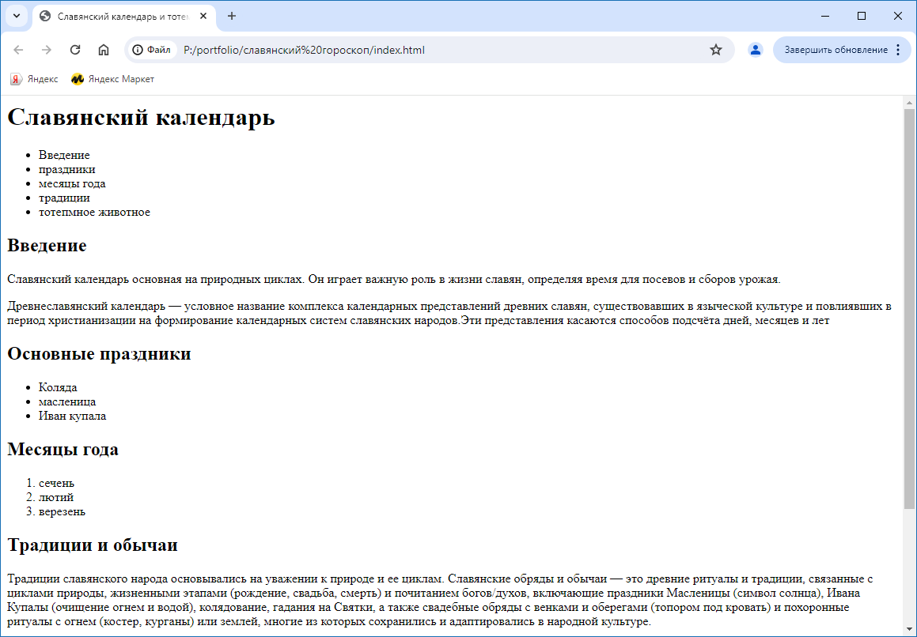Click Завершить обновление button
Screen dimensions: 917x637
836,50
